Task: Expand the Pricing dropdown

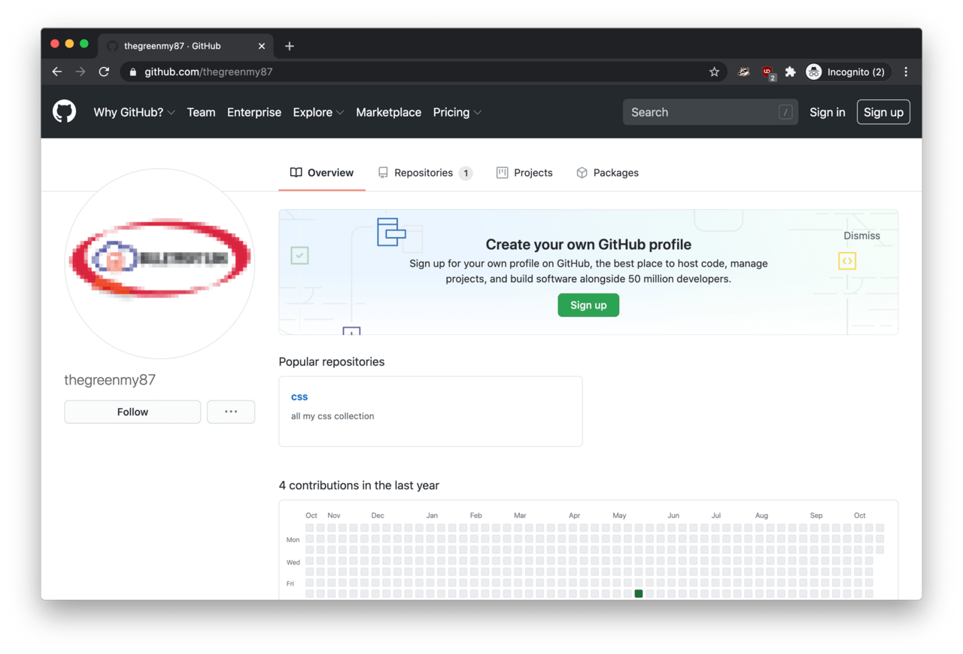Action: click(457, 112)
